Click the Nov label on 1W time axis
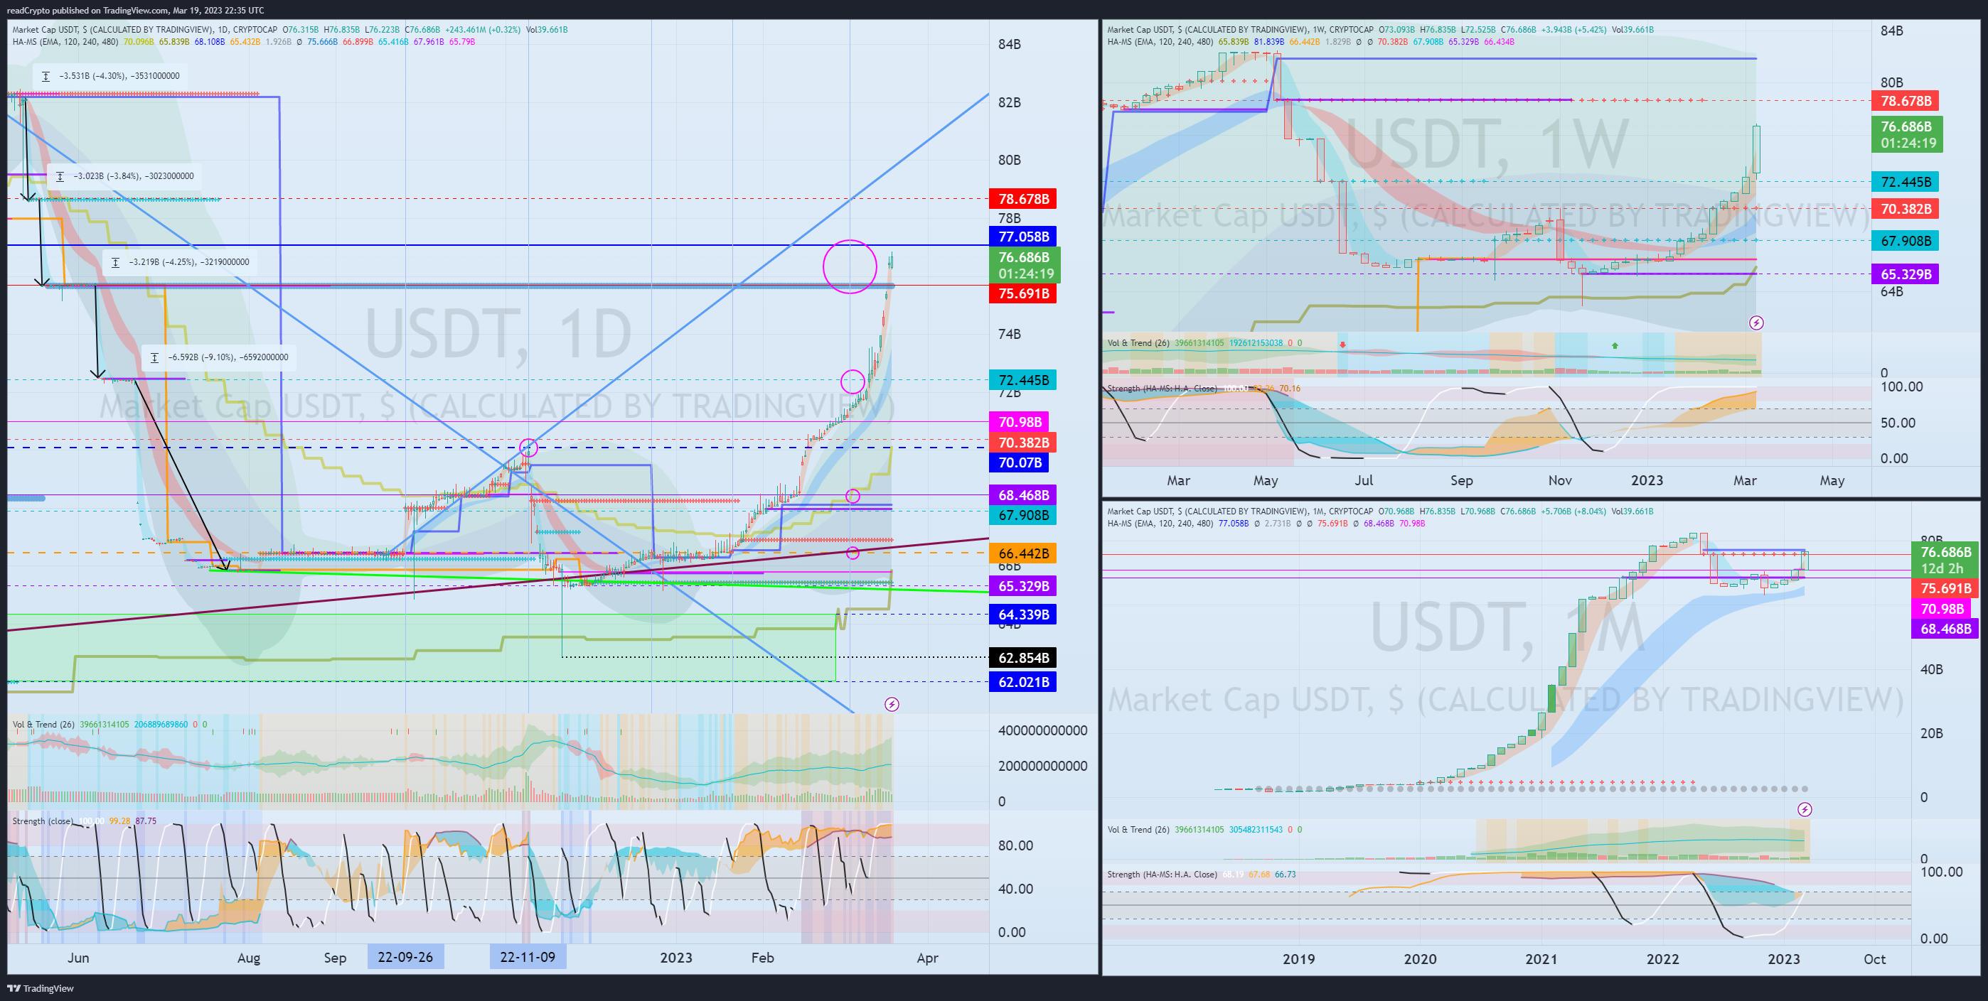The height and width of the screenshot is (1001, 1988). (x=1560, y=480)
